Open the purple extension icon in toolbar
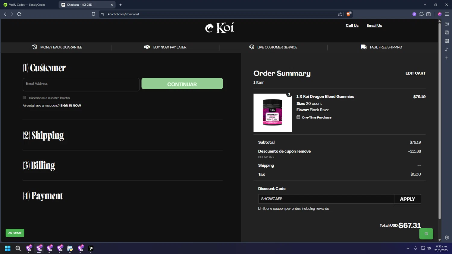 click(414, 14)
